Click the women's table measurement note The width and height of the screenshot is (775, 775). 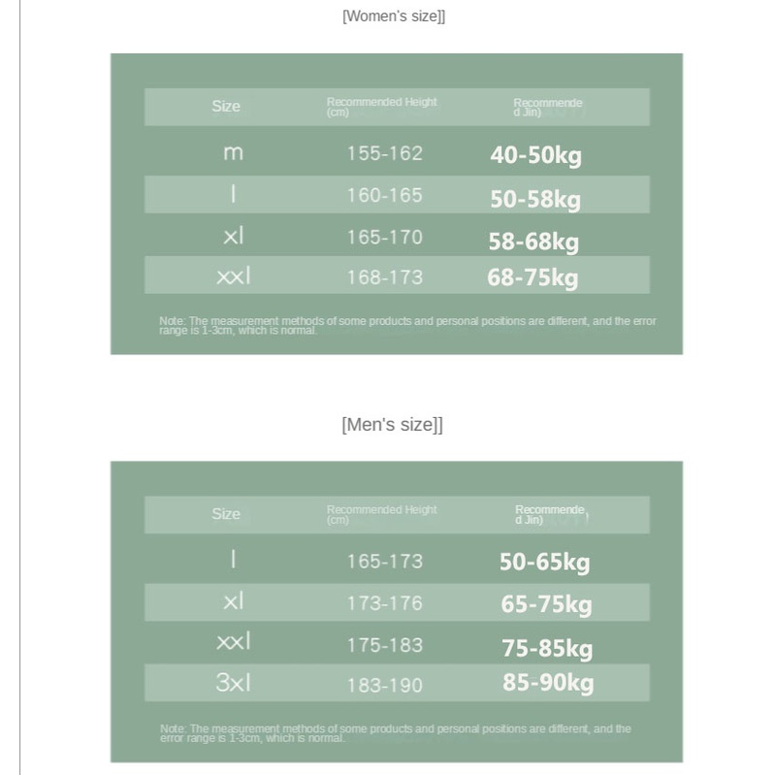[x=407, y=325]
